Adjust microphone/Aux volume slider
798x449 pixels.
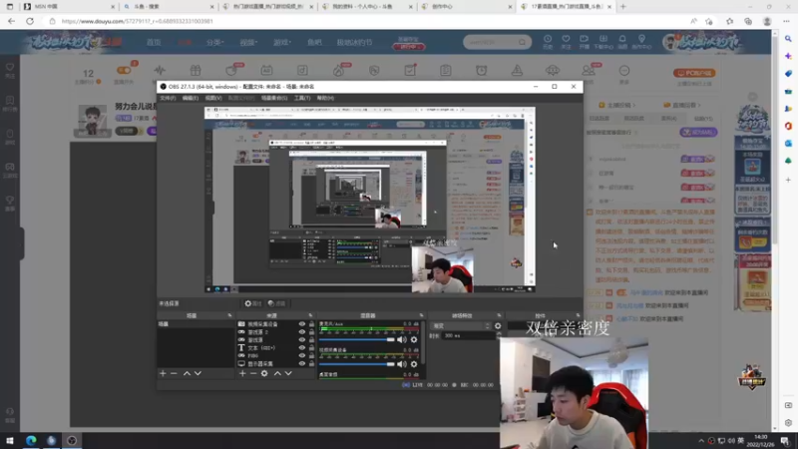357,339
